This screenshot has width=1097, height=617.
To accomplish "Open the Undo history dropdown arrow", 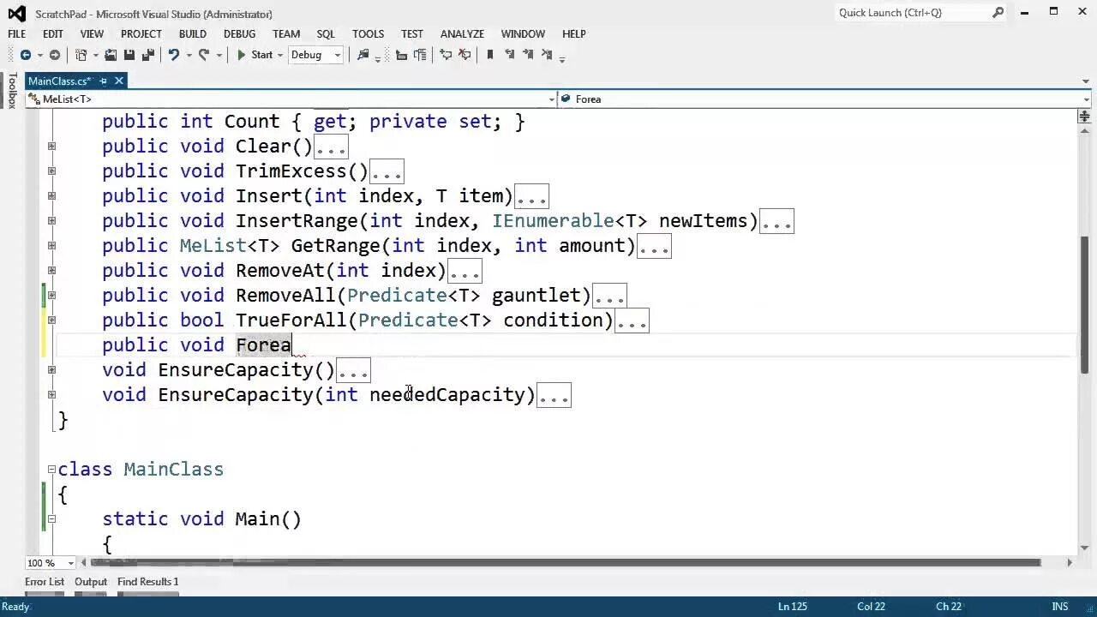I will [189, 55].
